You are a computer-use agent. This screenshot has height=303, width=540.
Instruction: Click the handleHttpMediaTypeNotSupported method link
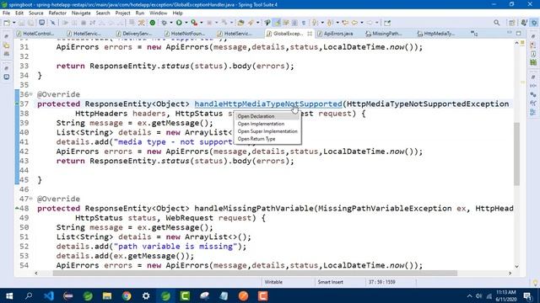(268, 104)
